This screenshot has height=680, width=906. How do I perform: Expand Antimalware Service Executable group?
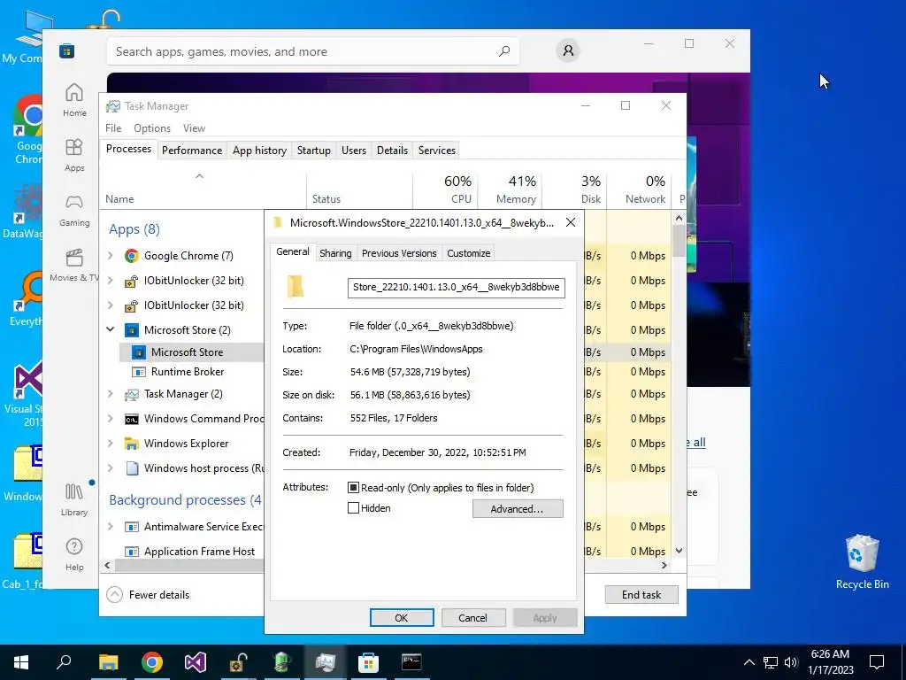tap(111, 526)
